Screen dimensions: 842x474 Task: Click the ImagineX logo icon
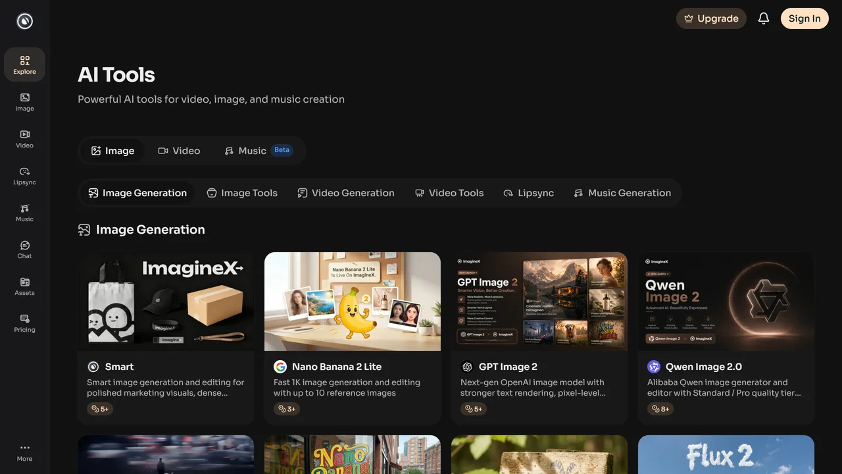[x=24, y=21]
